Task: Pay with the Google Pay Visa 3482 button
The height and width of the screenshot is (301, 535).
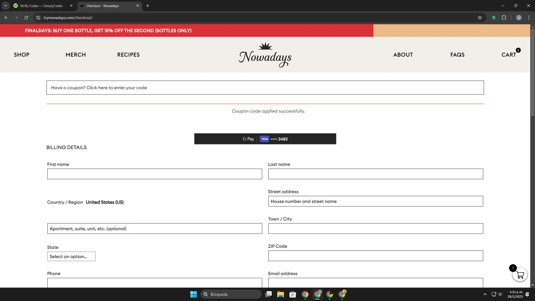Action: coord(265,139)
